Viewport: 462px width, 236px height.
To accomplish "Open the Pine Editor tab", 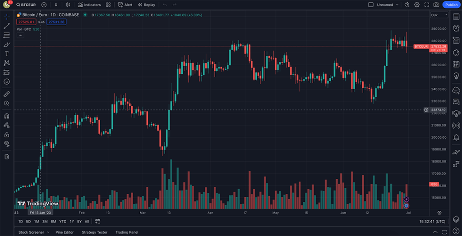I will click(65, 232).
